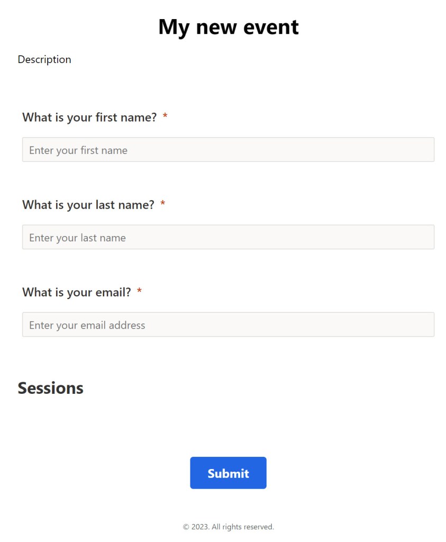Click the 'Enter your first name' placeholder text
This screenshot has height=542, width=446.
tap(78, 150)
